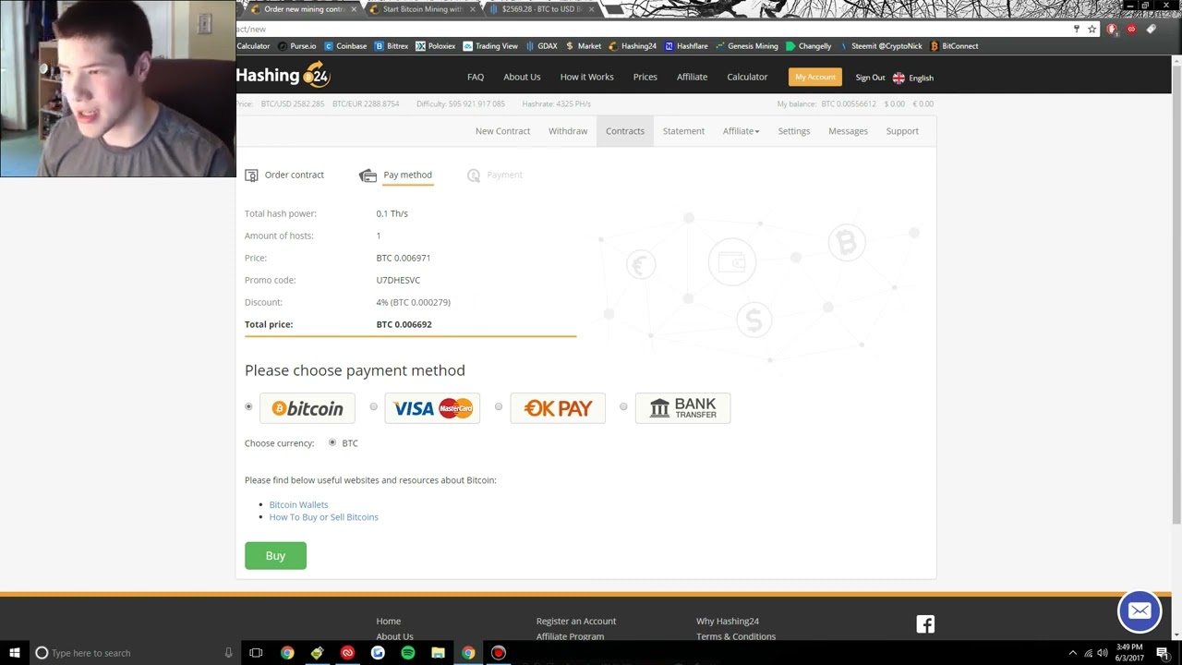Click the My Account button
The width and height of the screenshot is (1182, 665).
pyautogui.click(x=815, y=77)
